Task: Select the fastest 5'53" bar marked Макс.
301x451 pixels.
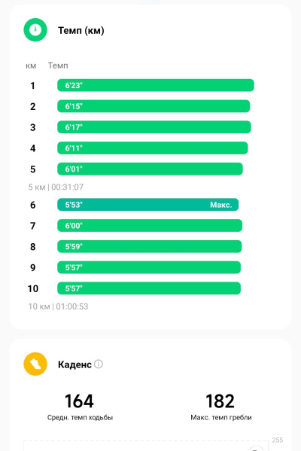Action: point(147,205)
